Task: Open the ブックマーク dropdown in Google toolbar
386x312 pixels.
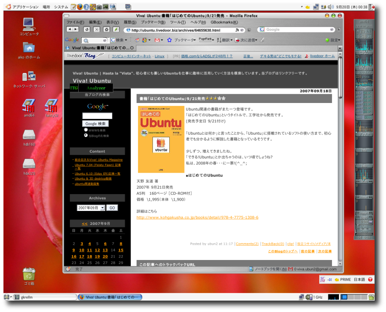Action: (185, 40)
